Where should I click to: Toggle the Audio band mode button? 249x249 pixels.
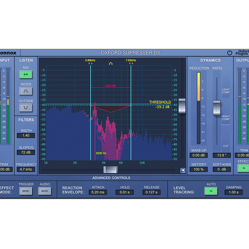(45, 191)
